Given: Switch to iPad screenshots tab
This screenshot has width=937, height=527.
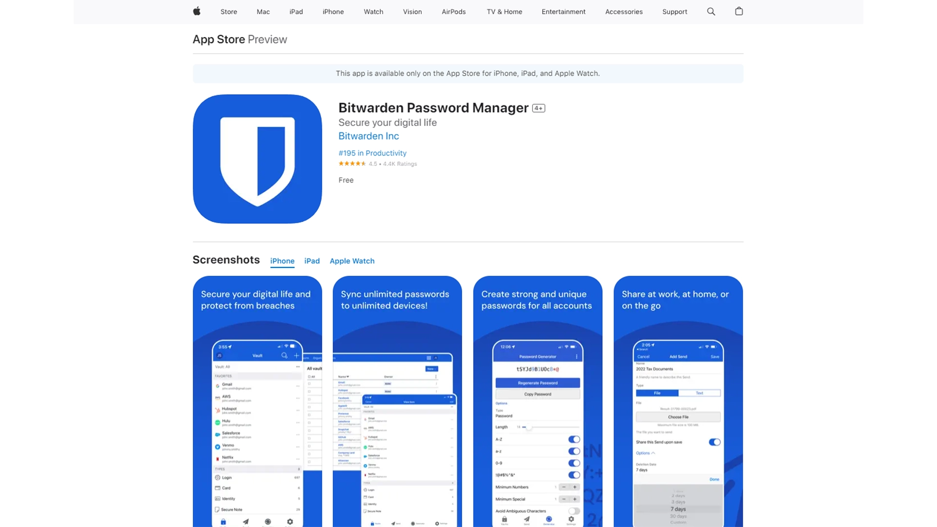Looking at the screenshot, I should coord(311,261).
